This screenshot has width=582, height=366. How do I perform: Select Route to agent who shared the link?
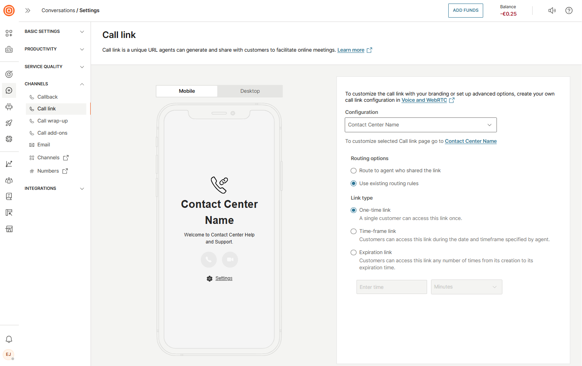354,171
